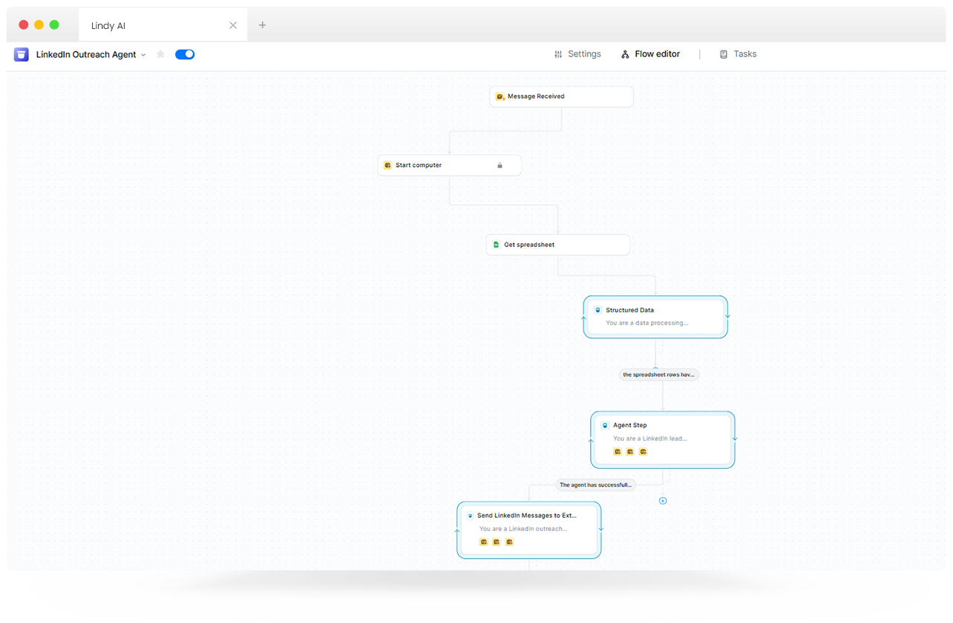Select the Message Received trigger node
This screenshot has width=953, height=623.
click(x=561, y=96)
